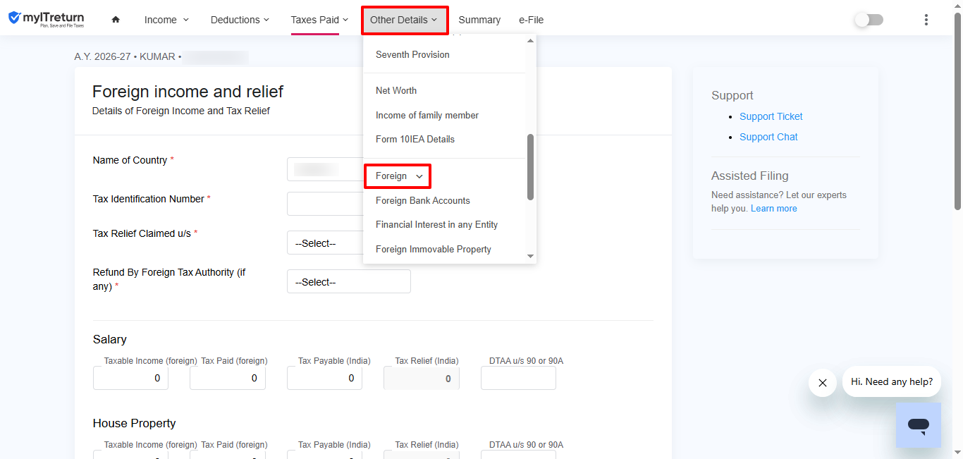Click the "Foreign income and relief" heading

click(x=188, y=92)
